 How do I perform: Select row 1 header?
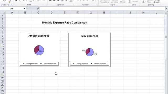(3, 16)
